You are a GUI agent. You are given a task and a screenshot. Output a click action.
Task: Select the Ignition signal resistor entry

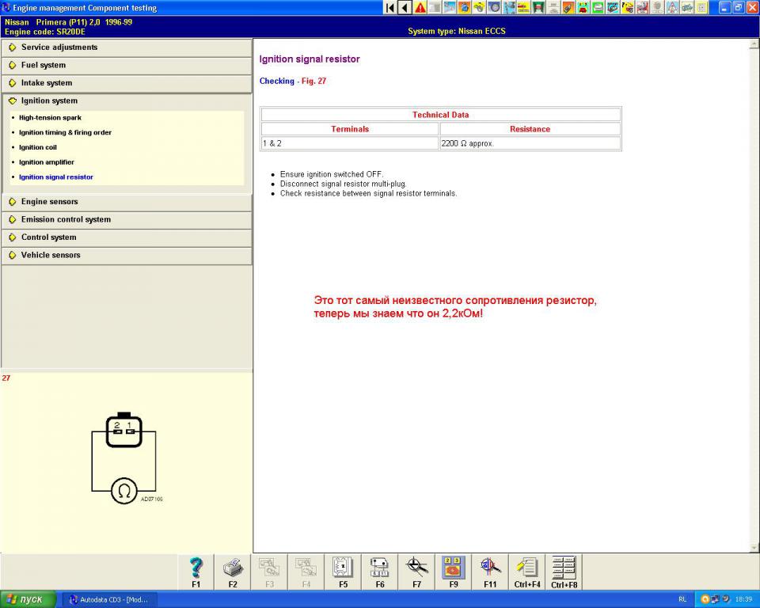pos(55,177)
